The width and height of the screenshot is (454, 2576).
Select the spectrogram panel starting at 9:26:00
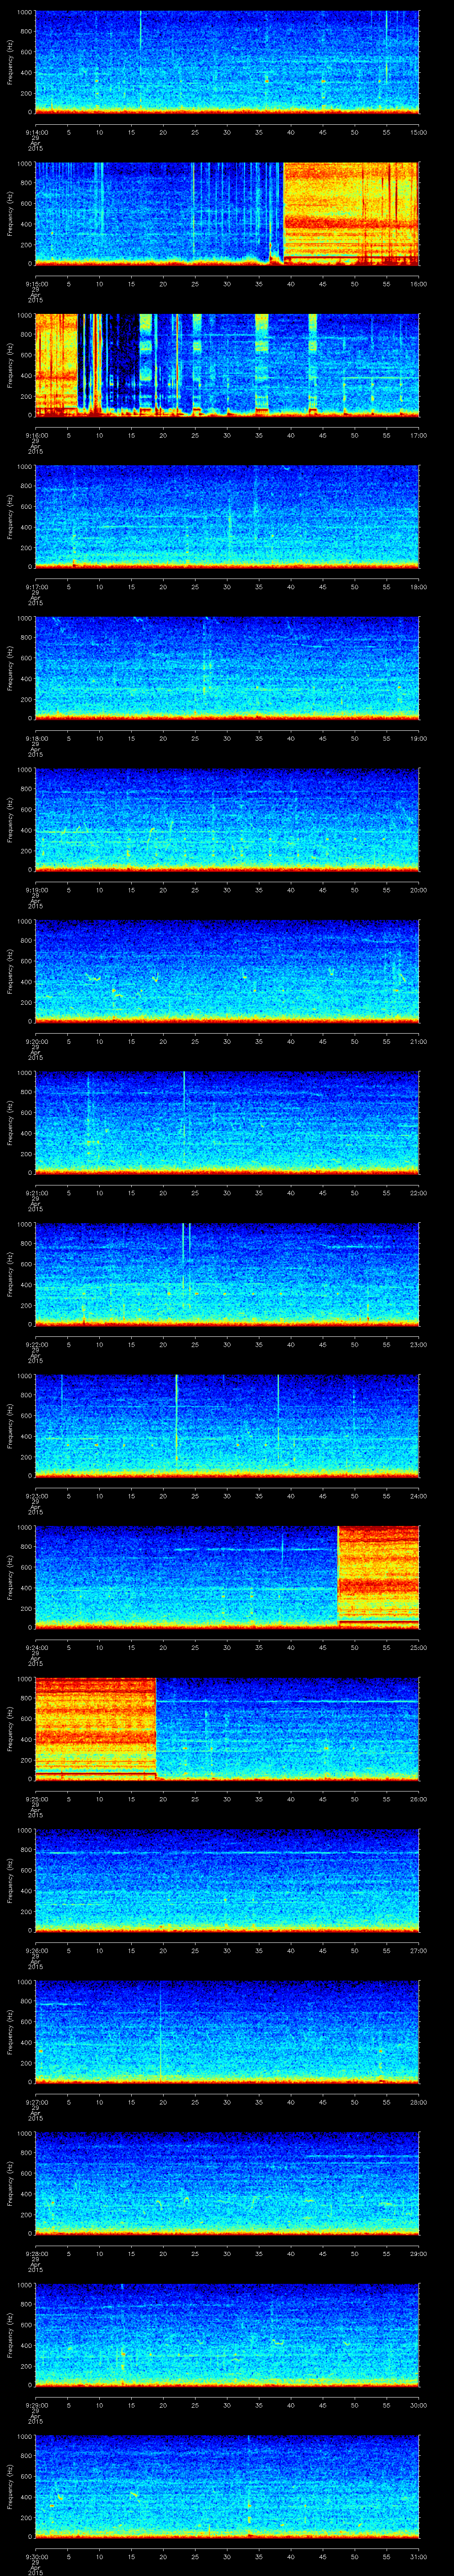pos(227,1881)
